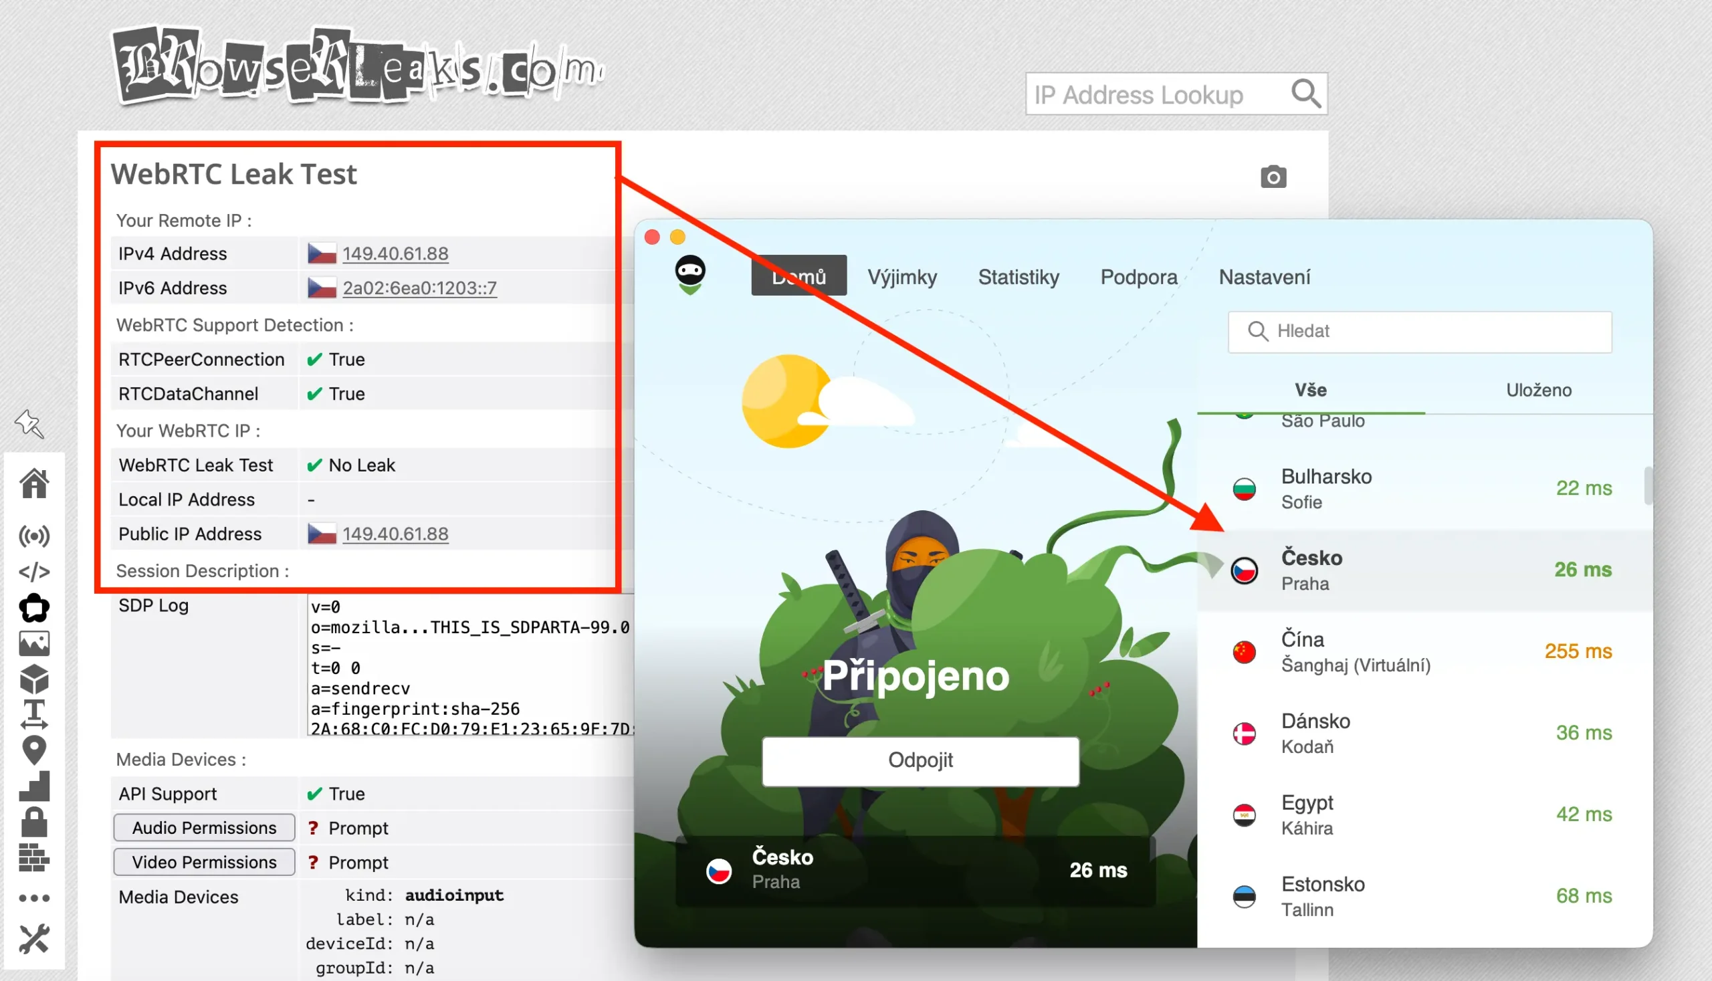Toggle the sidebar pin at the top

click(28, 425)
